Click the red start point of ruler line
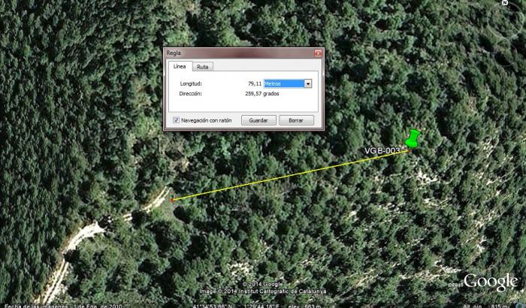 (172, 200)
